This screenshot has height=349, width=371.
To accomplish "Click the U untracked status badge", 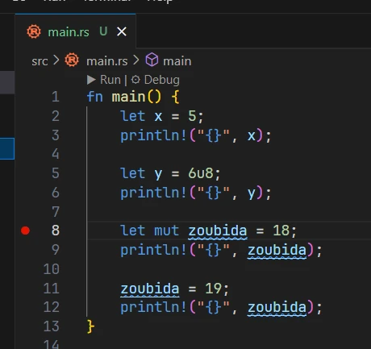I will click(103, 31).
